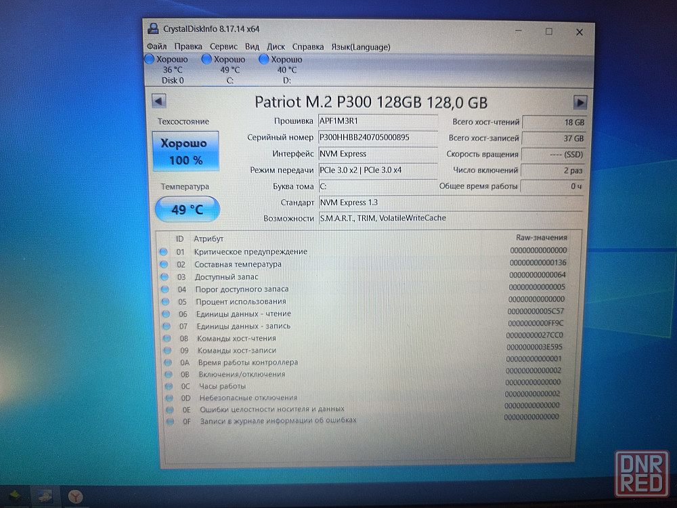Click the serial number field
Viewport: 677px width, 508px height.
(x=377, y=137)
